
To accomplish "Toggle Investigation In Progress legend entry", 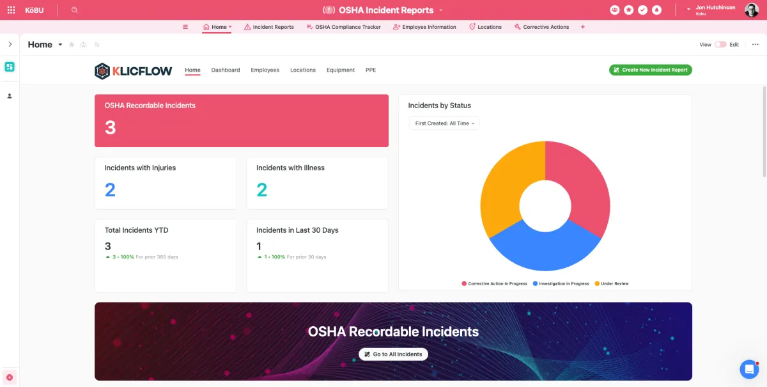I will pyautogui.click(x=561, y=283).
